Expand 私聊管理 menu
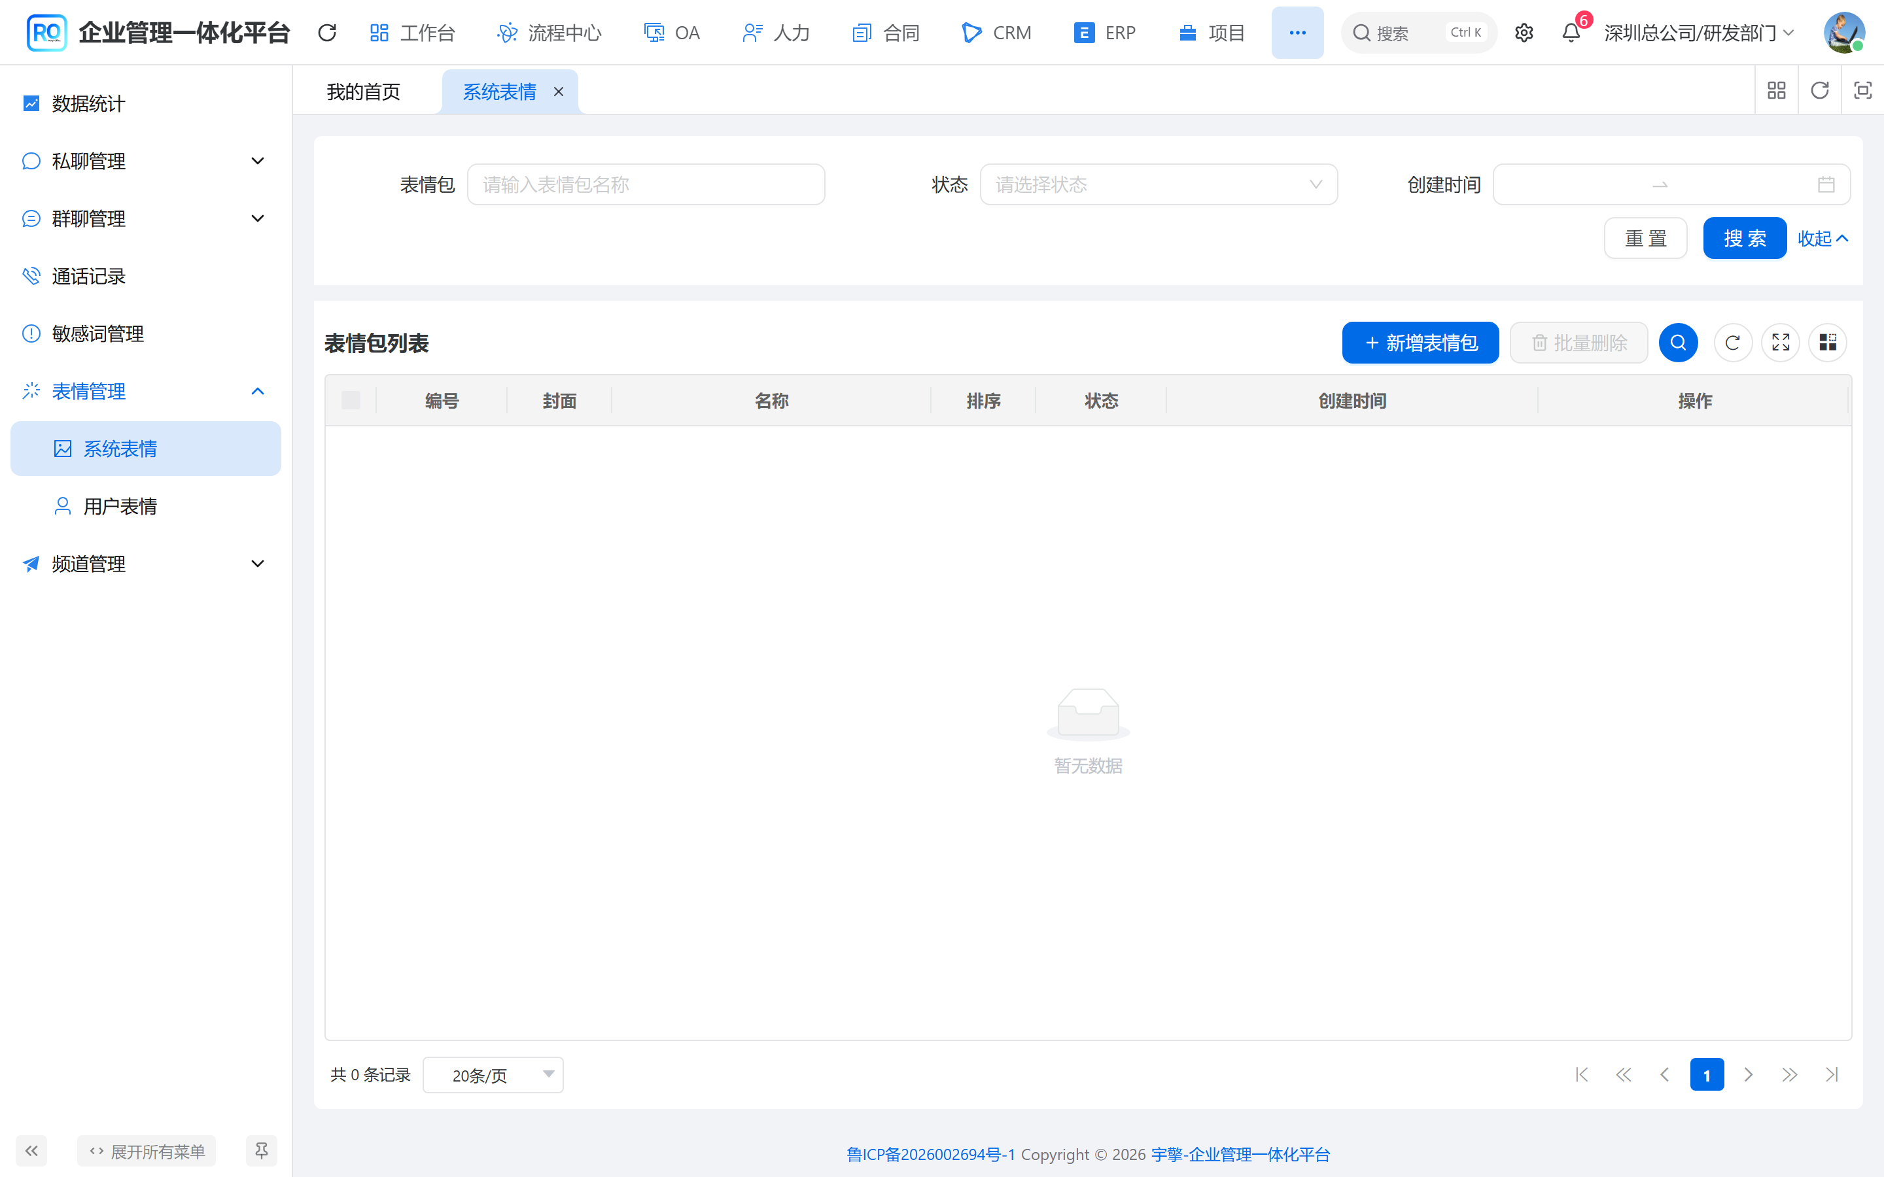Viewport: 1884px width, 1177px height. point(146,161)
